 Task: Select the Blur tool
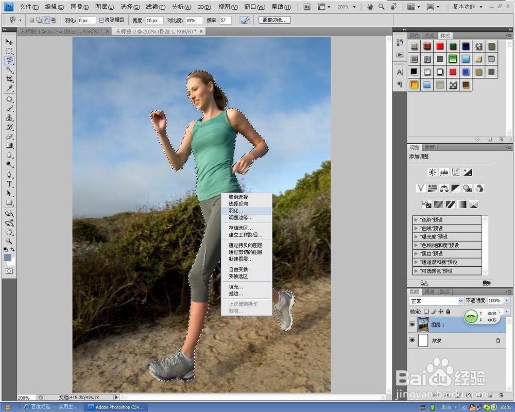pos(9,154)
